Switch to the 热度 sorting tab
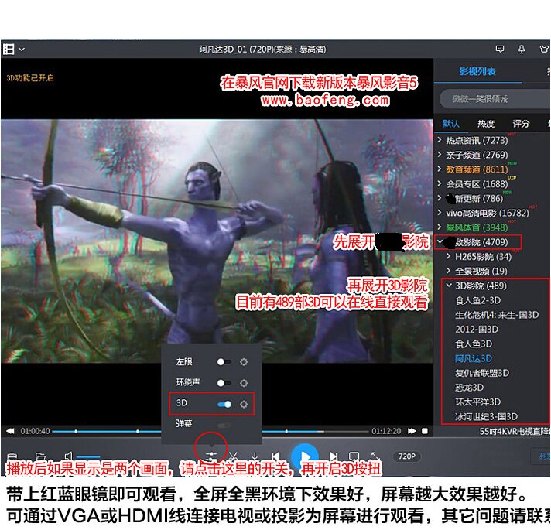This screenshot has height=530, width=551. click(x=486, y=124)
